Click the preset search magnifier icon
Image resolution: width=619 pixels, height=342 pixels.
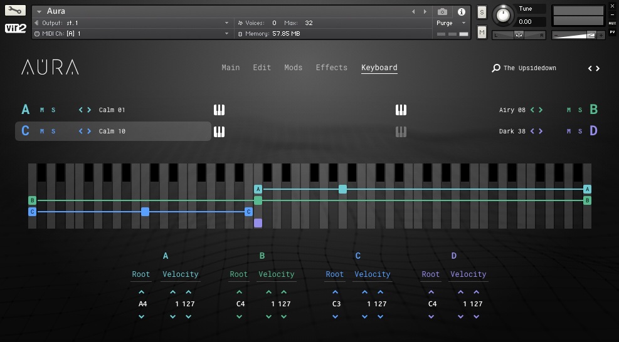tap(496, 68)
